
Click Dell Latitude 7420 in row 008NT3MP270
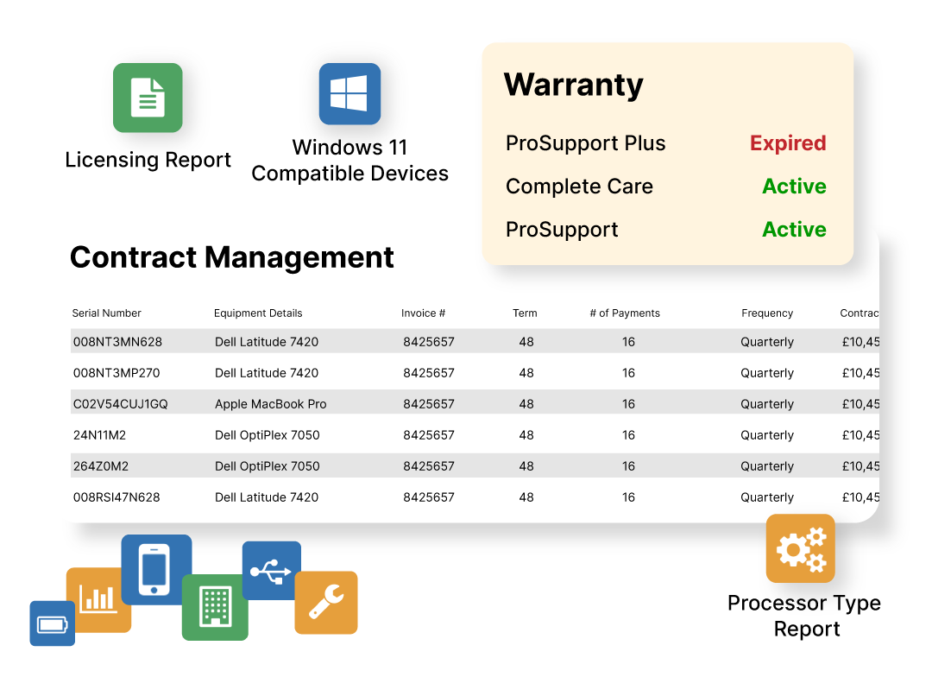tap(267, 373)
